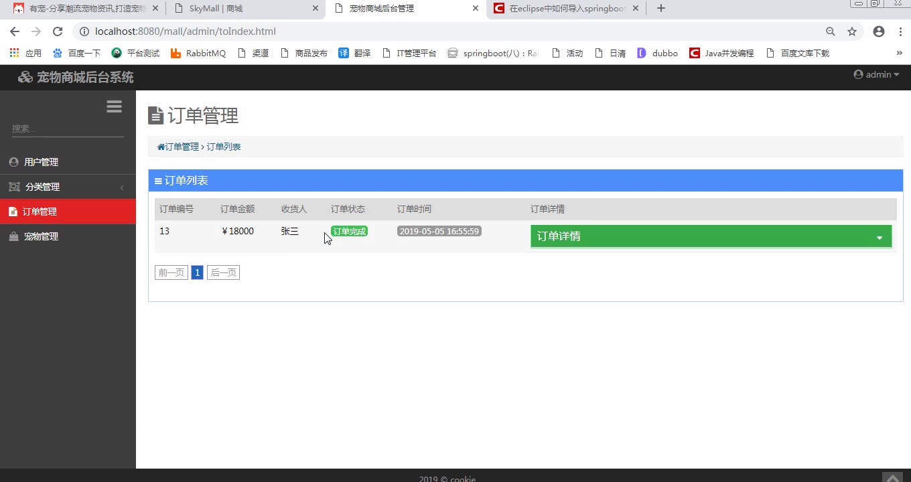
Task: Open the IT管理平台 bookmark
Action: tap(409, 53)
